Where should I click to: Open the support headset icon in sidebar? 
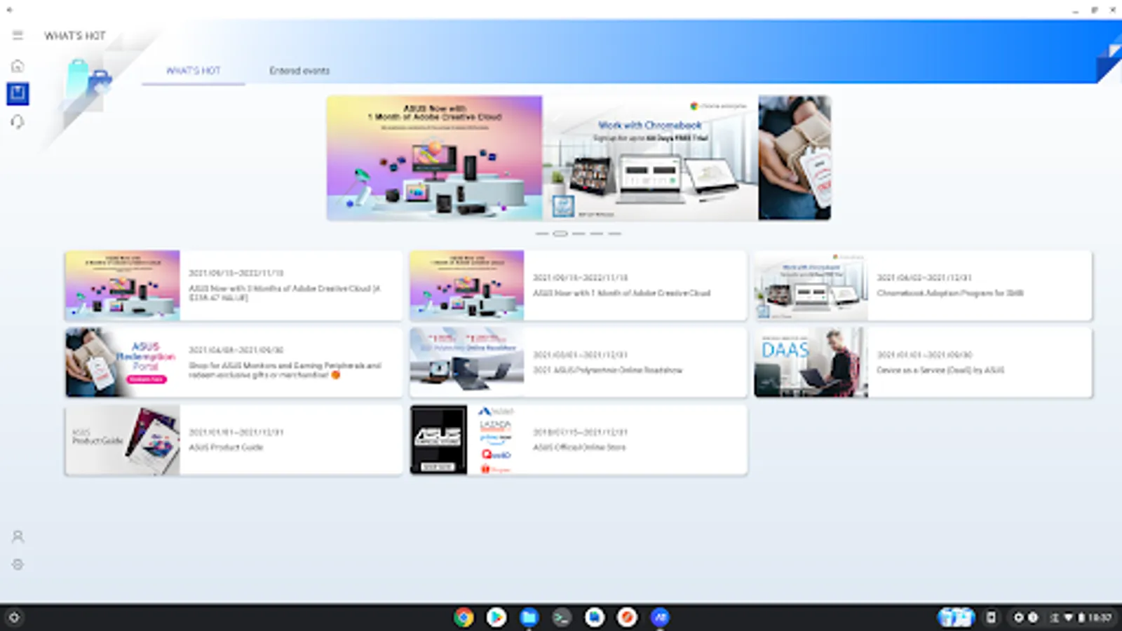18,121
